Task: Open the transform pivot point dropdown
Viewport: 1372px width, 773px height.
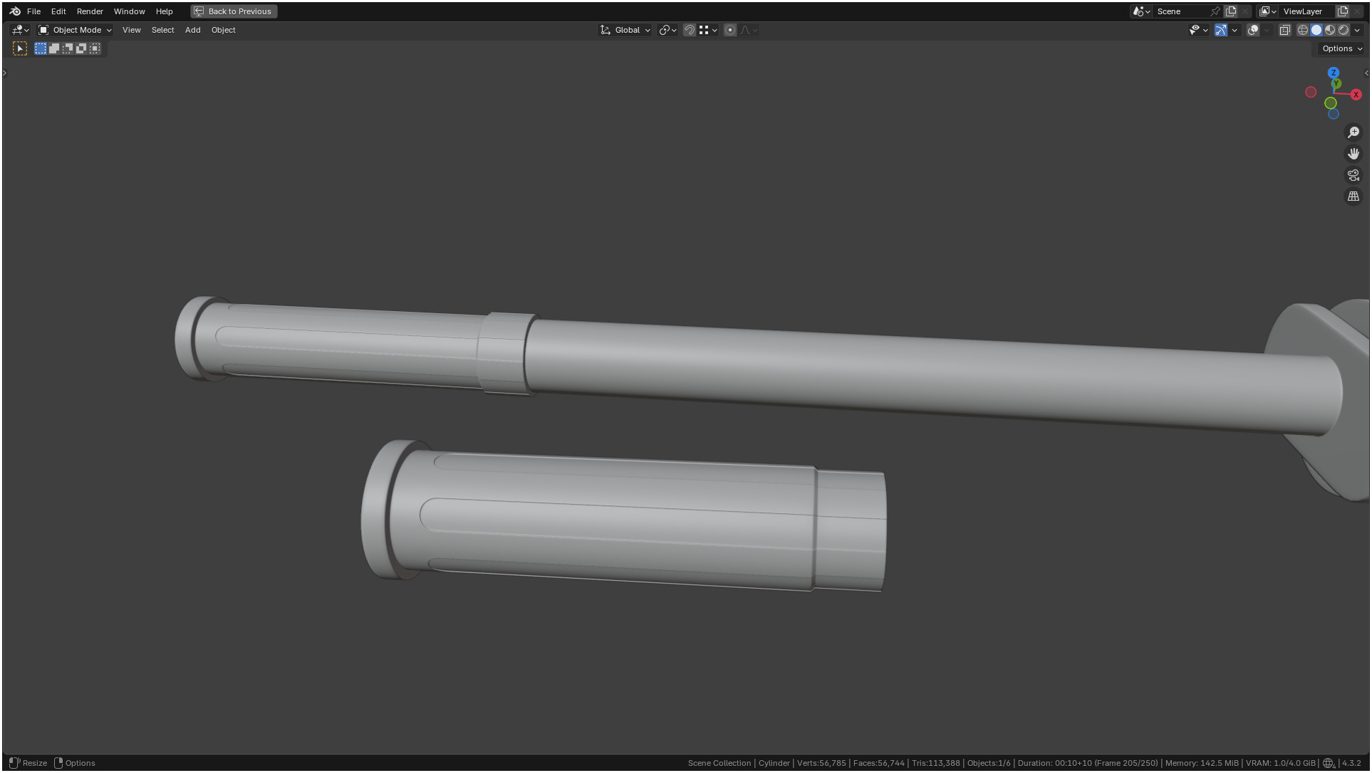Action: pos(667,30)
